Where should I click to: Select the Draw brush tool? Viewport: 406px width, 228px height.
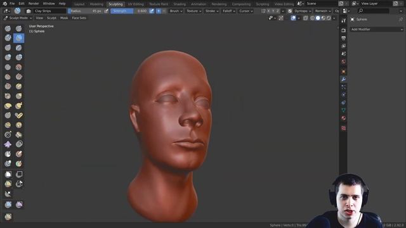click(8, 28)
